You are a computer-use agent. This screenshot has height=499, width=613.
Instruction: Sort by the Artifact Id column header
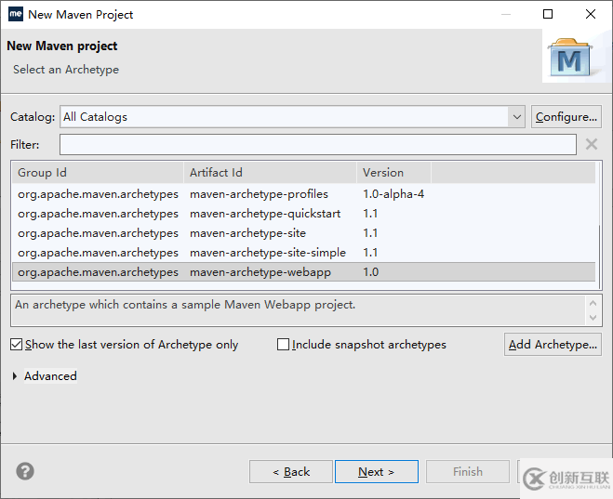click(x=270, y=173)
